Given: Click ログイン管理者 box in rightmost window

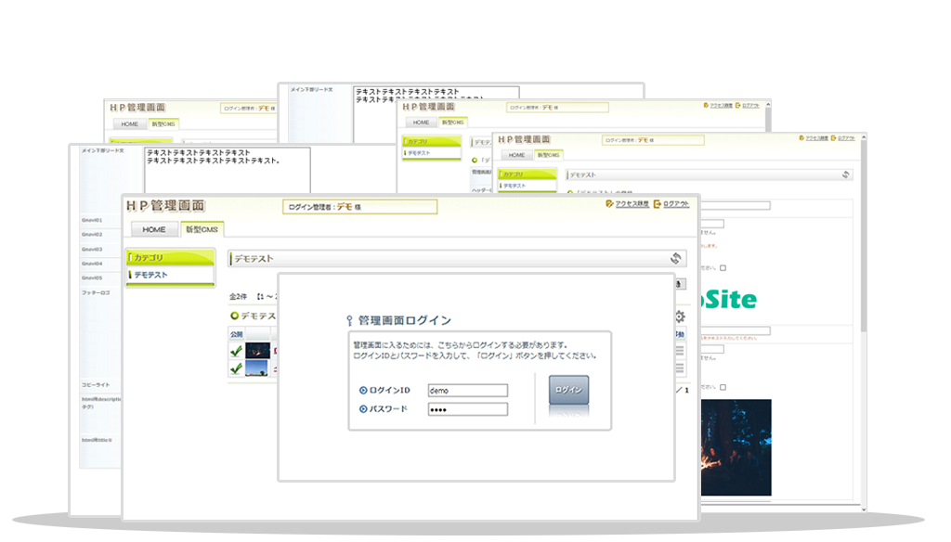Looking at the screenshot, I should [x=653, y=140].
